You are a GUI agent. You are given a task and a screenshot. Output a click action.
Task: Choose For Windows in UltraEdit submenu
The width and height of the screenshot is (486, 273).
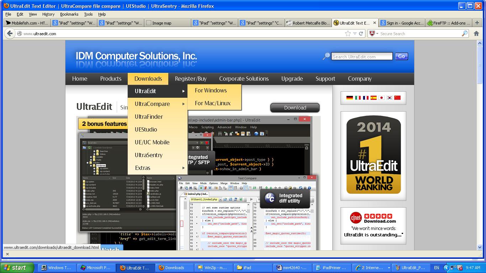211,91
